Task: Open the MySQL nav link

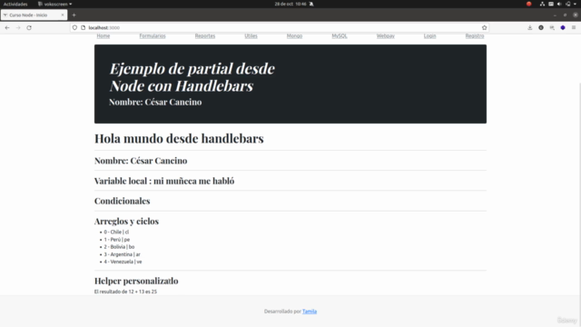Action: pyautogui.click(x=340, y=36)
